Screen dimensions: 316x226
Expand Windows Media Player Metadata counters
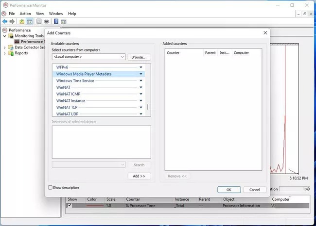click(141, 74)
